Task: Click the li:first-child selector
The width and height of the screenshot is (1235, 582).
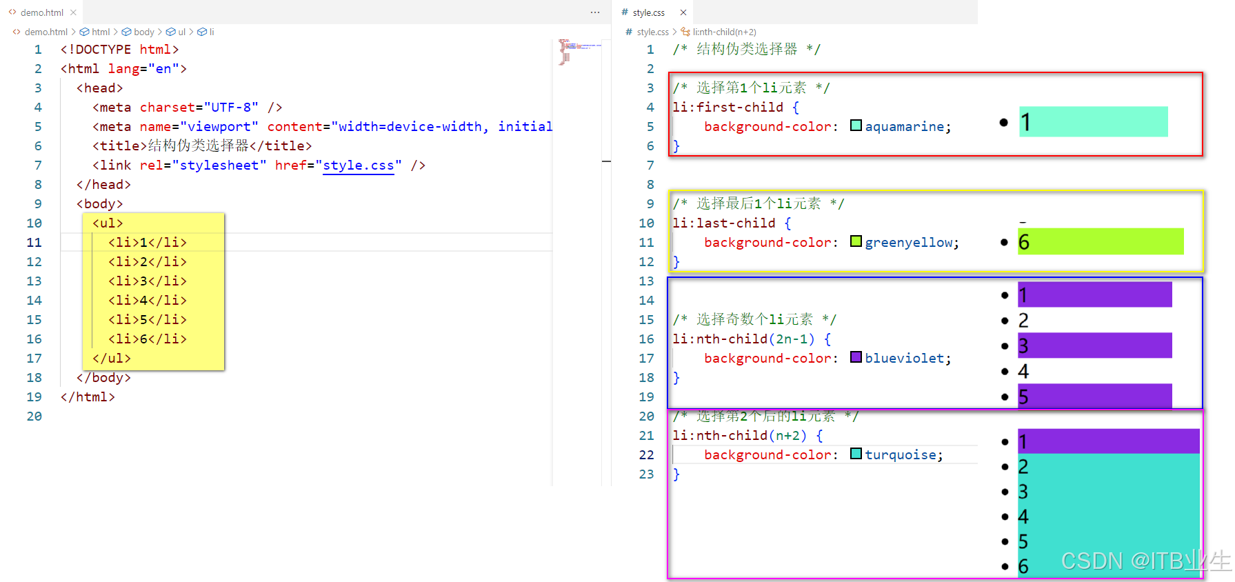Action: (728, 108)
